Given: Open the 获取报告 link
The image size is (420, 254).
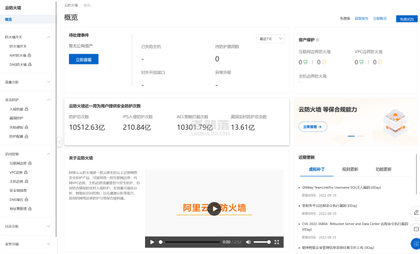Looking at the screenshot, I should click(361, 18).
